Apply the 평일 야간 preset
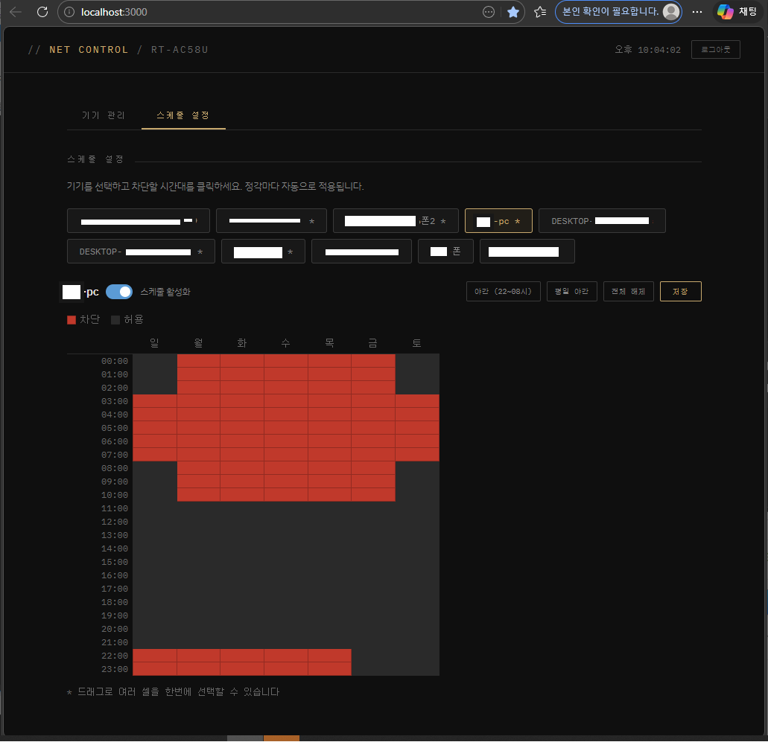 (x=571, y=292)
